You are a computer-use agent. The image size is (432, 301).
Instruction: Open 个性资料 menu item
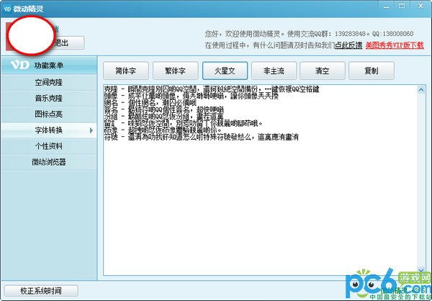pos(49,146)
